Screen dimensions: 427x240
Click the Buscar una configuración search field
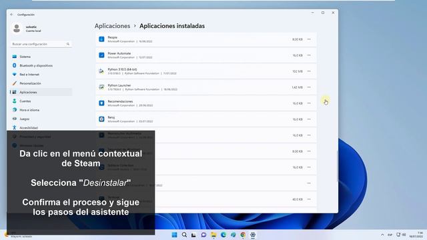tap(41, 44)
